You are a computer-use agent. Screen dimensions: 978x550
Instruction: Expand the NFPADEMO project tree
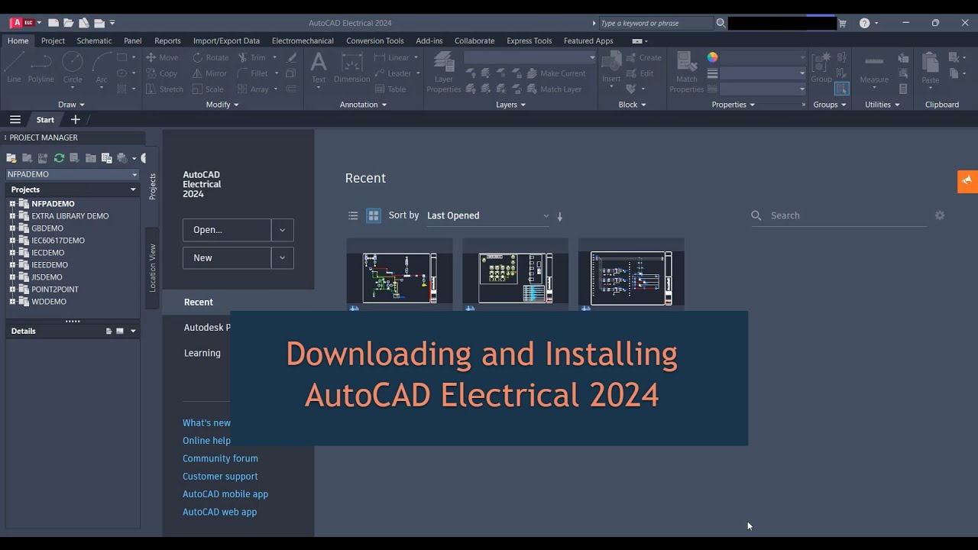coord(12,204)
